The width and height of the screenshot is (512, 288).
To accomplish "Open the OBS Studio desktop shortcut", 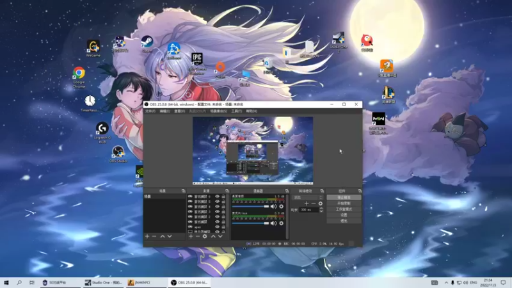I will coord(118,154).
